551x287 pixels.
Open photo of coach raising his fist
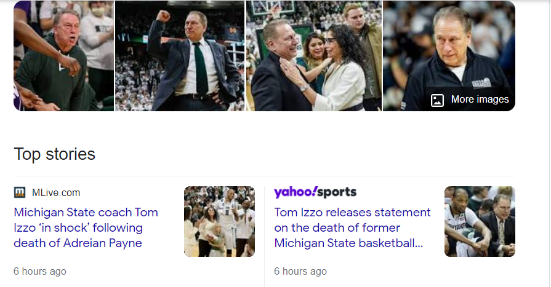click(x=180, y=55)
